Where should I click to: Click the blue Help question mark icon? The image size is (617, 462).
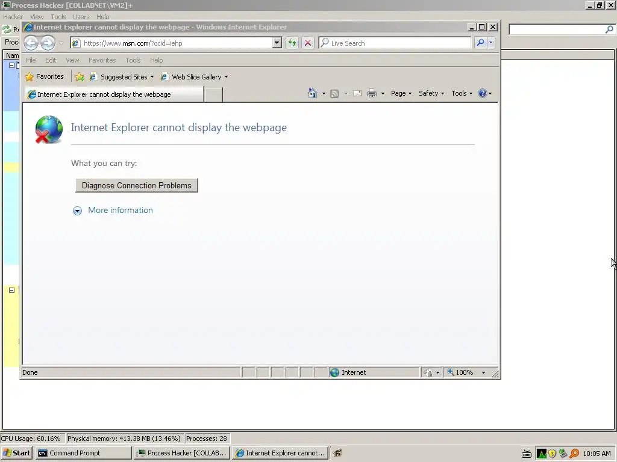(483, 93)
